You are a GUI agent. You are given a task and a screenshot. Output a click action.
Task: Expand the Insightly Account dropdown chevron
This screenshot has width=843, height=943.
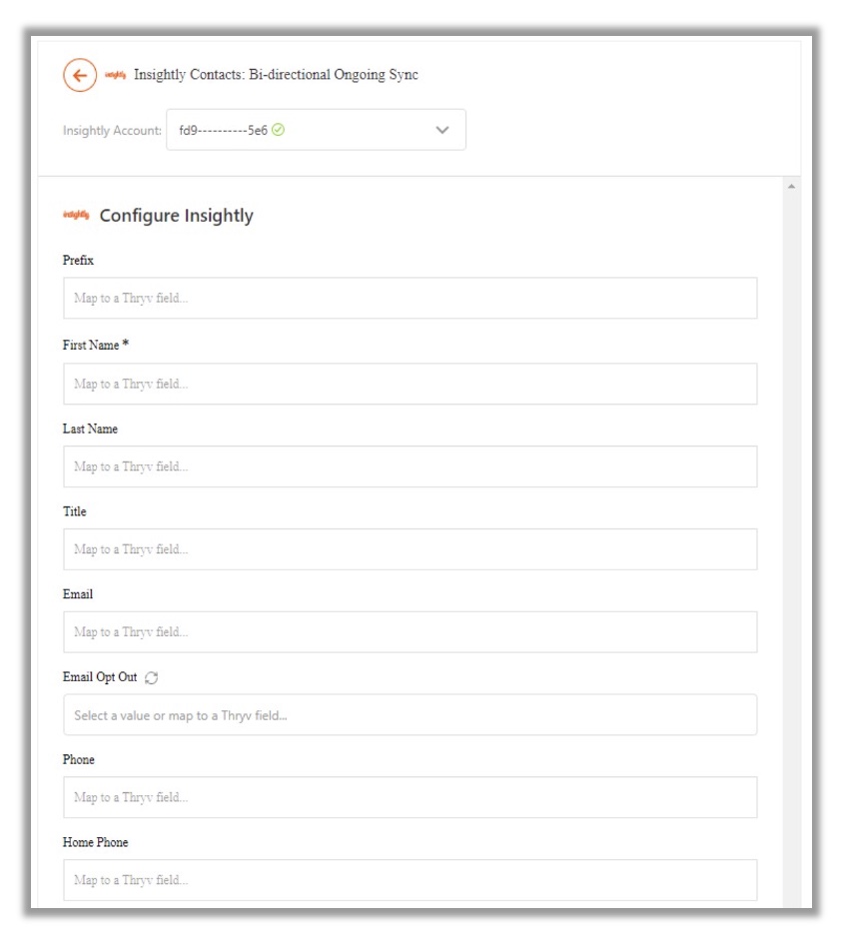pyautogui.click(x=442, y=130)
